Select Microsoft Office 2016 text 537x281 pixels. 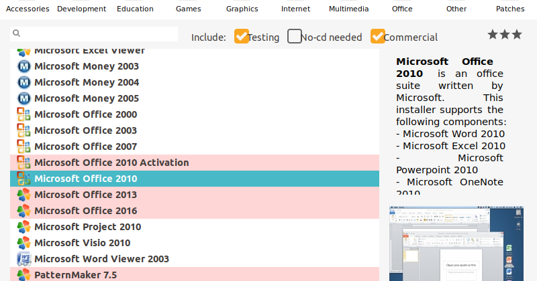click(86, 211)
